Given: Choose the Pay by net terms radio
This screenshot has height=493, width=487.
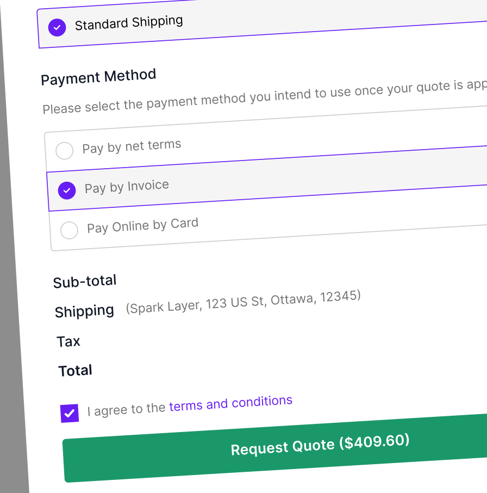Looking at the screenshot, I should (x=64, y=151).
